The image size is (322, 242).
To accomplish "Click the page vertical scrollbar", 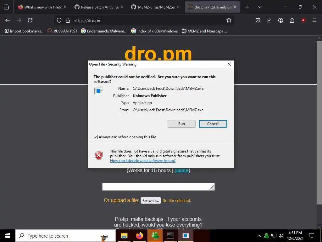I will point(319,123).
